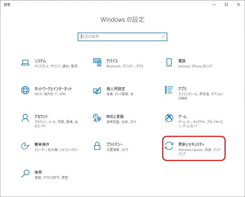Image resolution: width=245 pixels, height=197 pixels.
Task: Open ネットワークとインターネット title
Action: click(53, 89)
